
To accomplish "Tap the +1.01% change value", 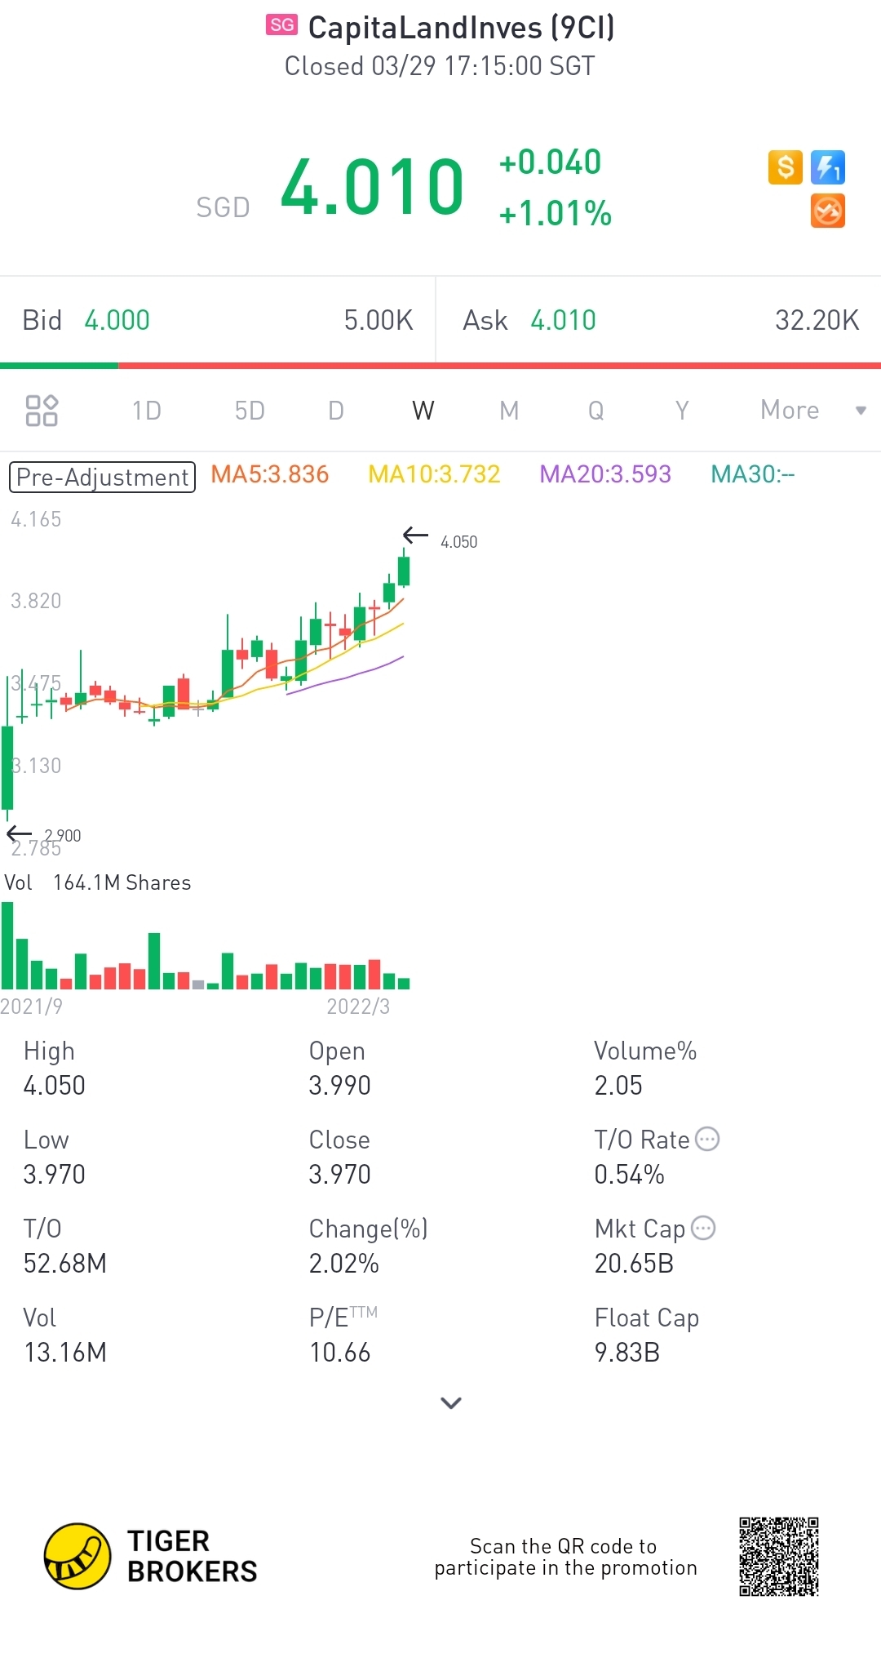I will [x=556, y=214].
